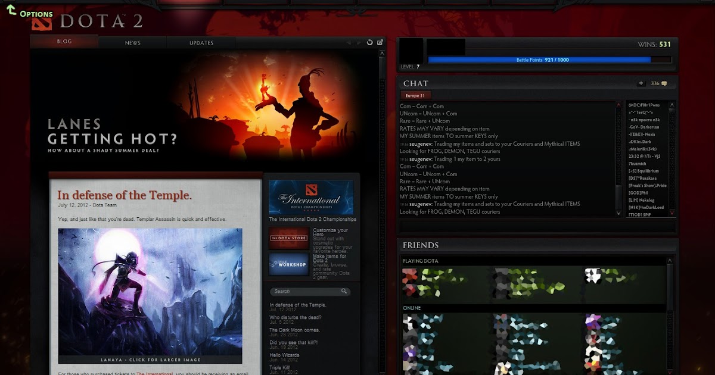
Task: Click chat log scrollbar up arrow
Action: pos(618,105)
